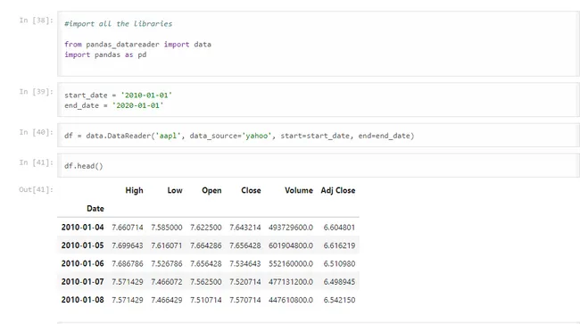This screenshot has width=580, height=324.
Task: Click the High value 7.686786
Action: (128, 263)
